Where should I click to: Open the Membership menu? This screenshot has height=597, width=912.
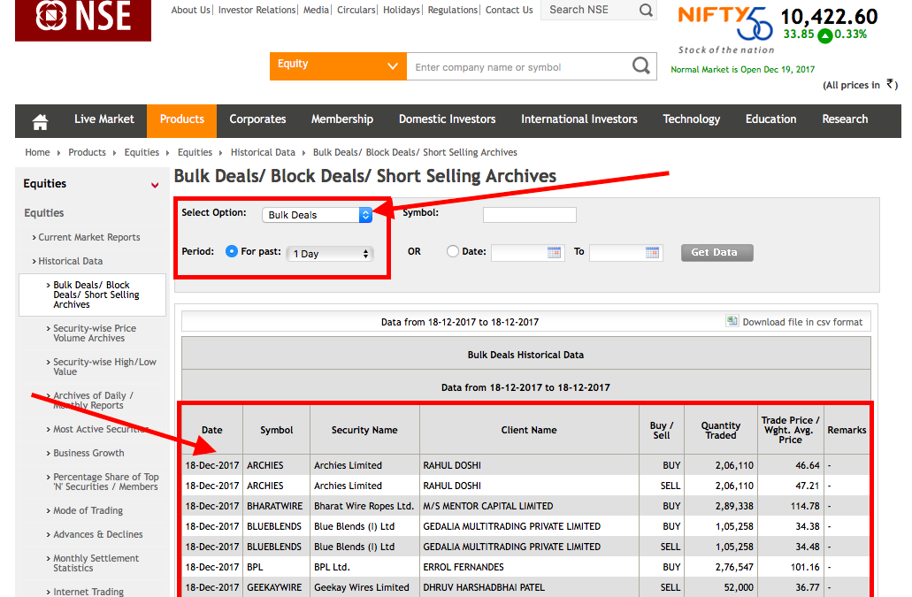342,119
